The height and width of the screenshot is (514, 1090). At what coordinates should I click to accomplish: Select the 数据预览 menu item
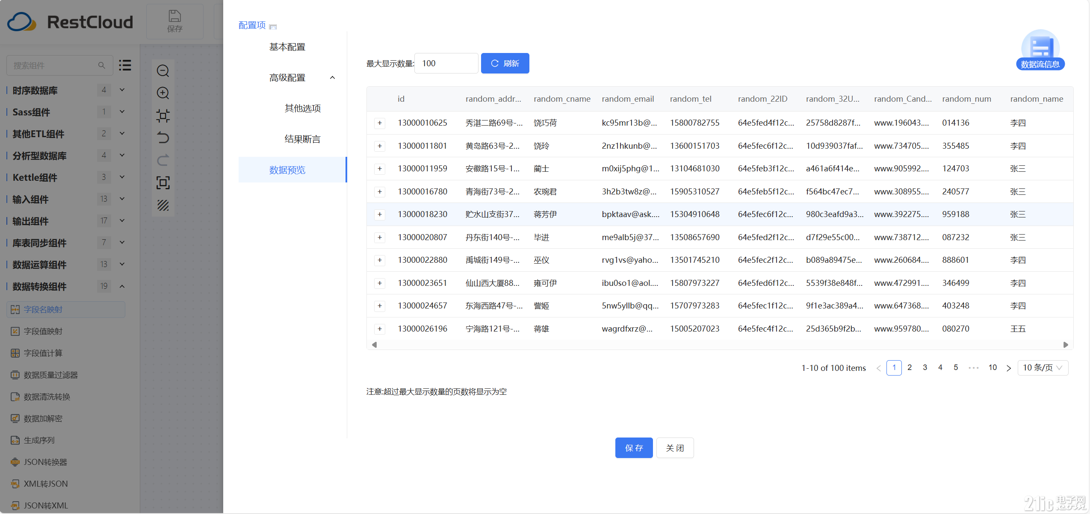pyautogui.click(x=292, y=170)
